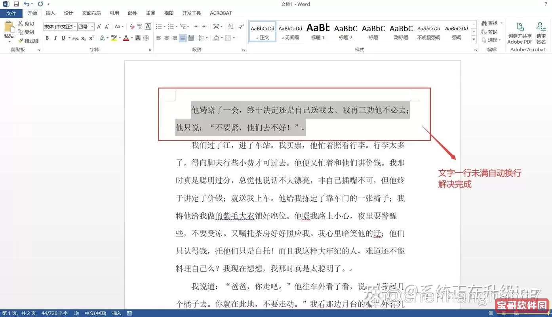Click 复制 to copy selection
This screenshot has height=317, width=552.
point(27,32)
